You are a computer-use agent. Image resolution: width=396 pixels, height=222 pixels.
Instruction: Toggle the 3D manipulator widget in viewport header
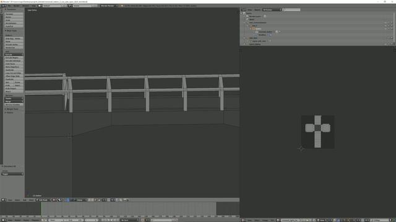(64, 200)
